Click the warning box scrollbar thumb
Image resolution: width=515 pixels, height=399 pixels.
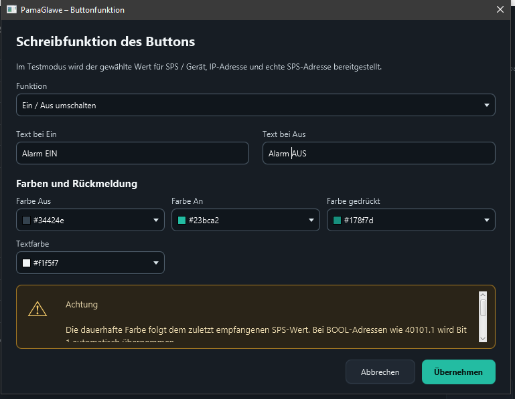pyautogui.click(x=482, y=307)
